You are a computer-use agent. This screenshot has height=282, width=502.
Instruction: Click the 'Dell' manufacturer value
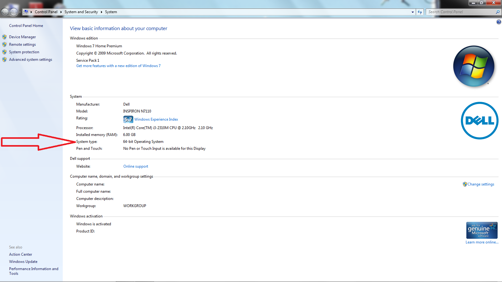point(126,104)
